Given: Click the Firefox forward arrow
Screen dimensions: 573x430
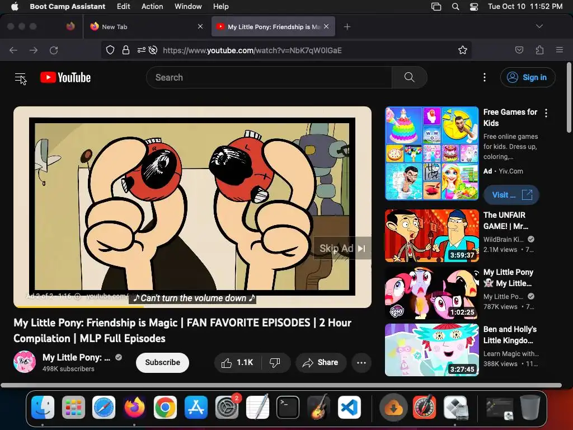Looking at the screenshot, I should pyautogui.click(x=33, y=50).
